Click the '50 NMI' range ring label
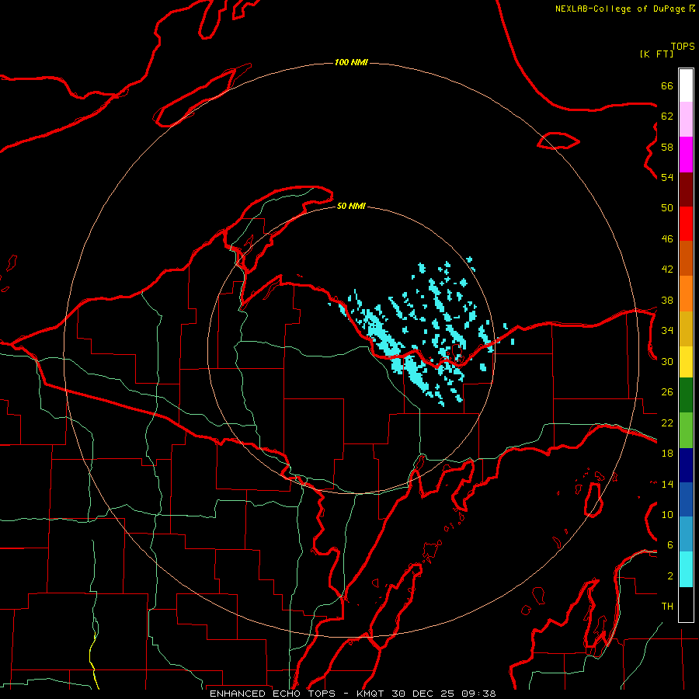The height and width of the screenshot is (699, 699). tap(351, 206)
